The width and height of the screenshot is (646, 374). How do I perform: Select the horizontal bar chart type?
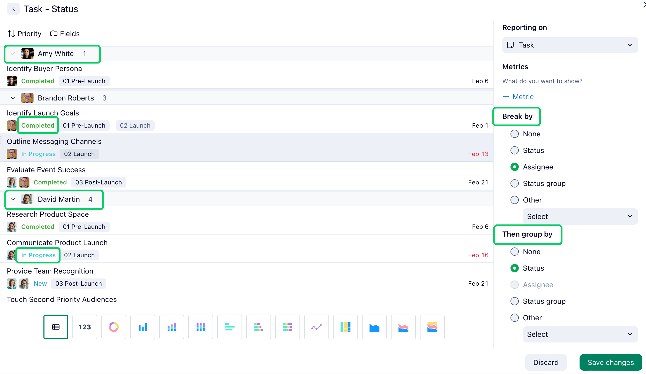(229, 327)
